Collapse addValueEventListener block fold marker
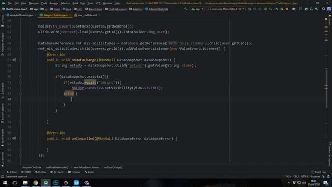Viewport: 332px width, 187px height. coord(21,49)
